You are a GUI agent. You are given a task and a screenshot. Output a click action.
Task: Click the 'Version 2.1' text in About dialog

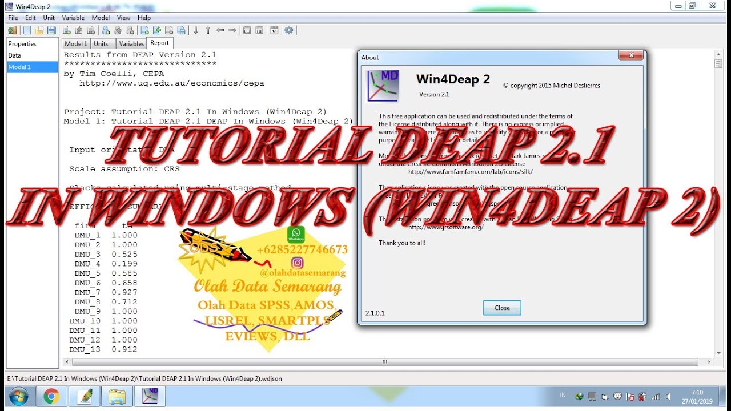point(434,94)
